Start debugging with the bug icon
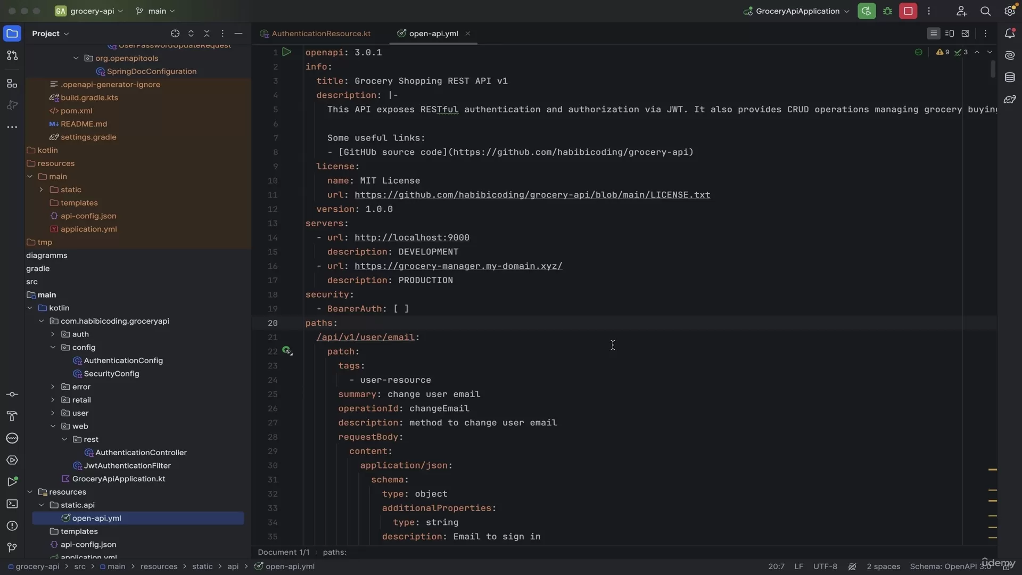The image size is (1022, 575). click(x=887, y=11)
